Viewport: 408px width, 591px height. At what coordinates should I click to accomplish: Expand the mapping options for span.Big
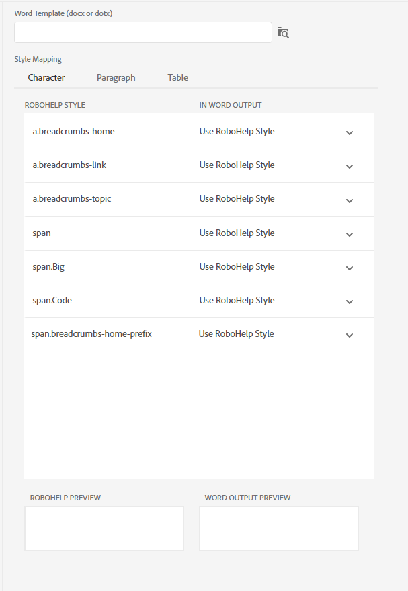pos(350,268)
